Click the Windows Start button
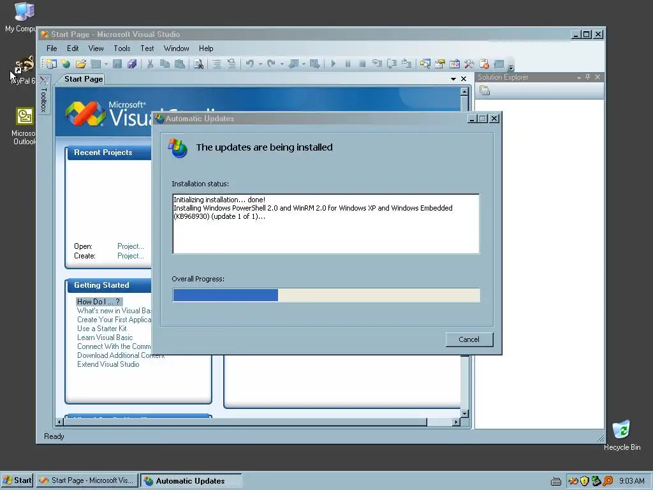This screenshot has height=490, width=653. [x=17, y=480]
